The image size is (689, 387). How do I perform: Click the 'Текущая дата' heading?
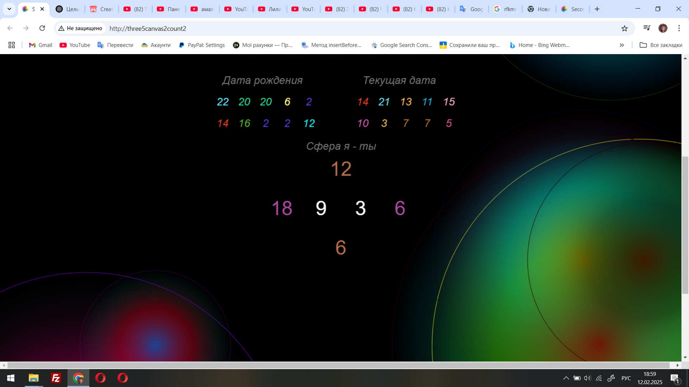pos(399,80)
